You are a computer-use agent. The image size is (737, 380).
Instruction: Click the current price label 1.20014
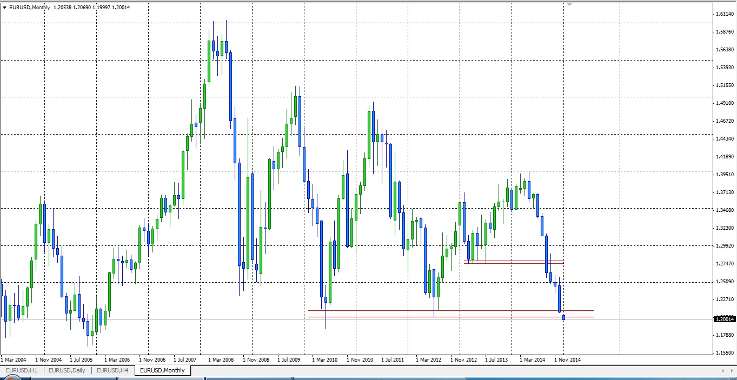click(725, 319)
